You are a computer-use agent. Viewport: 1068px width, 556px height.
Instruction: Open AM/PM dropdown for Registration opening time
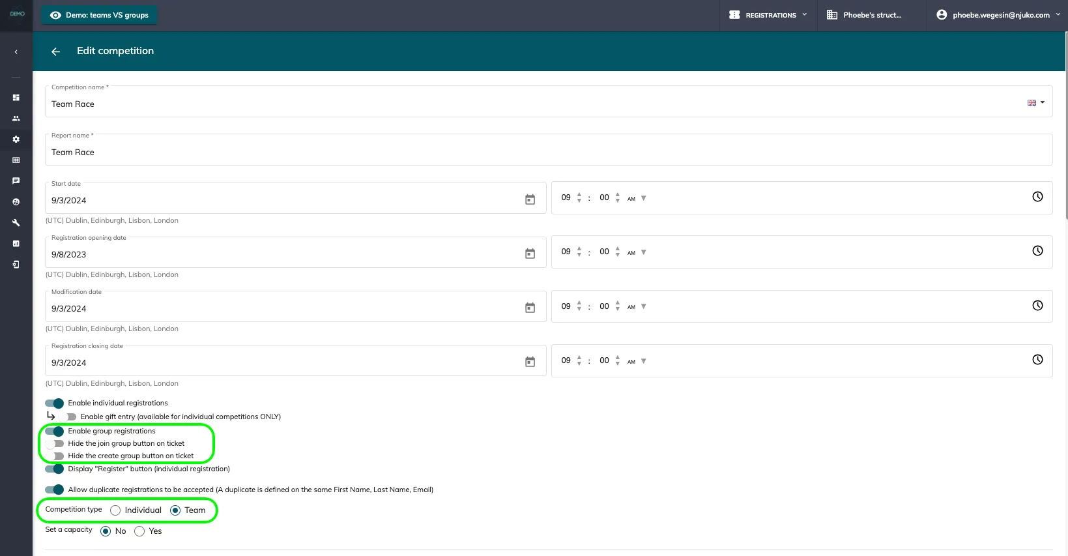click(637, 252)
